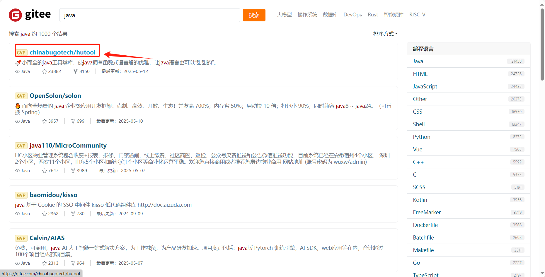Open the 操作系统 topic link
Image resolution: width=545 pixels, height=277 pixels.
pyautogui.click(x=307, y=15)
